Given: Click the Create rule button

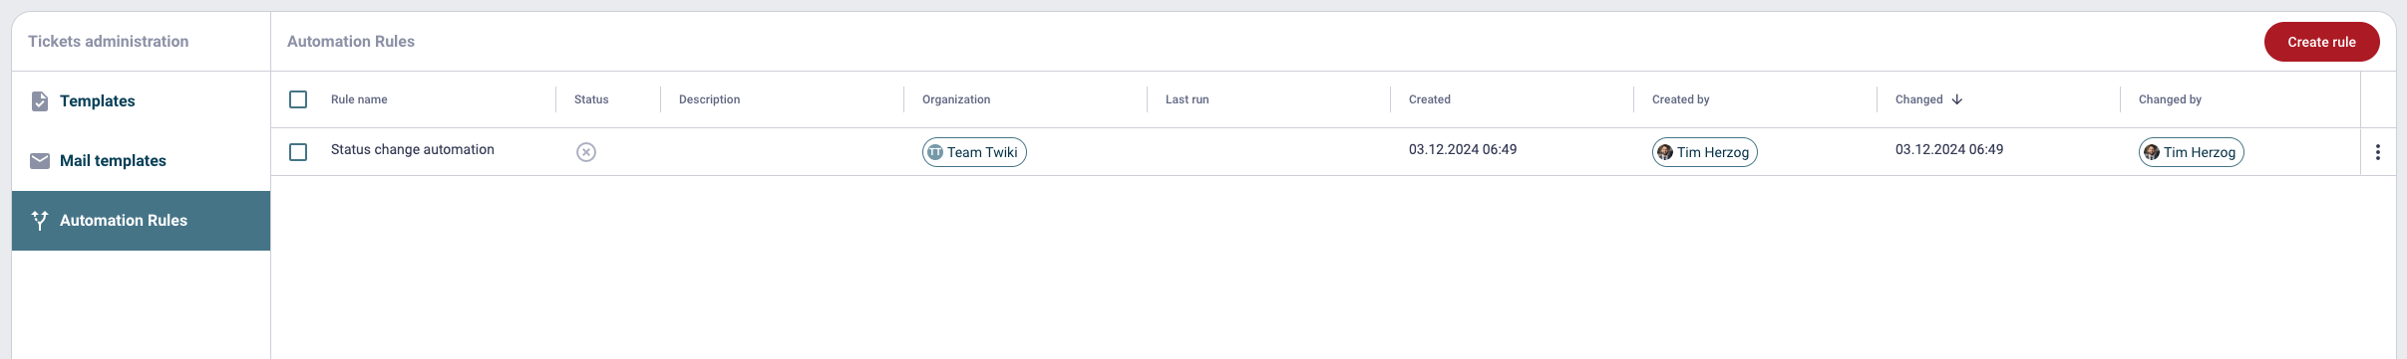Looking at the screenshot, I should pos(2321,42).
